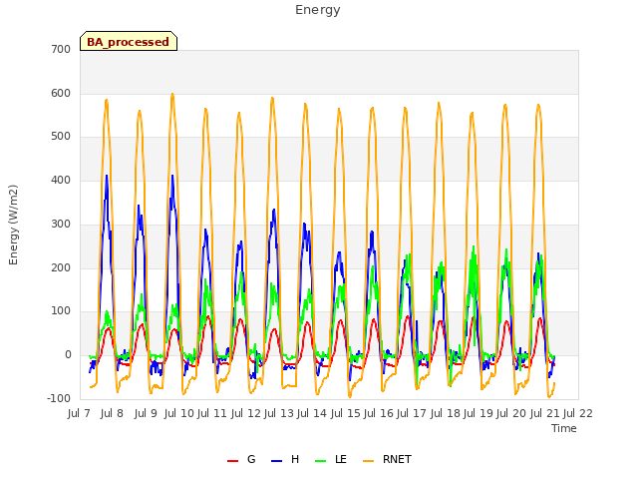Click the Jul 15 x-axis tick label
Image resolution: width=638 pixels, height=479 pixels.
(346, 414)
